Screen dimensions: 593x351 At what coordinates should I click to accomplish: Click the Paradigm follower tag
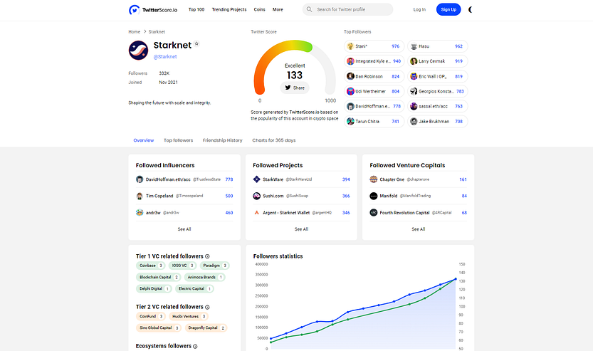click(x=214, y=266)
